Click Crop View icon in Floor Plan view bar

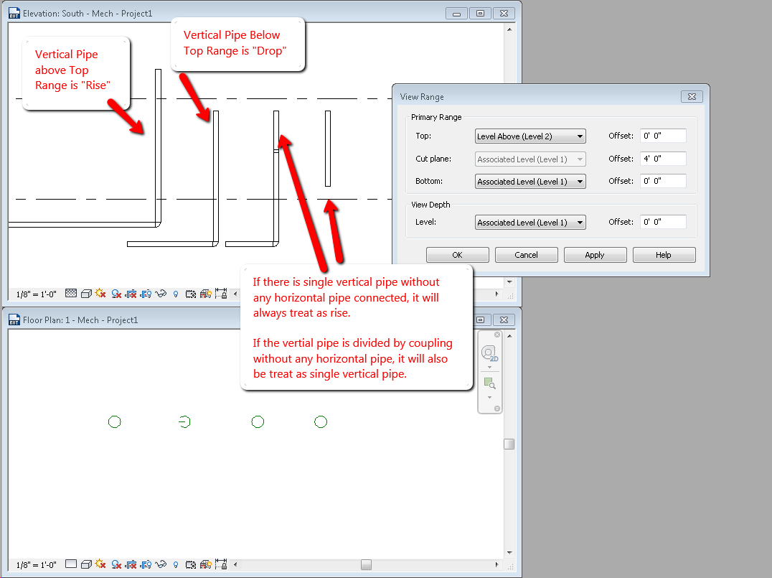131,564
